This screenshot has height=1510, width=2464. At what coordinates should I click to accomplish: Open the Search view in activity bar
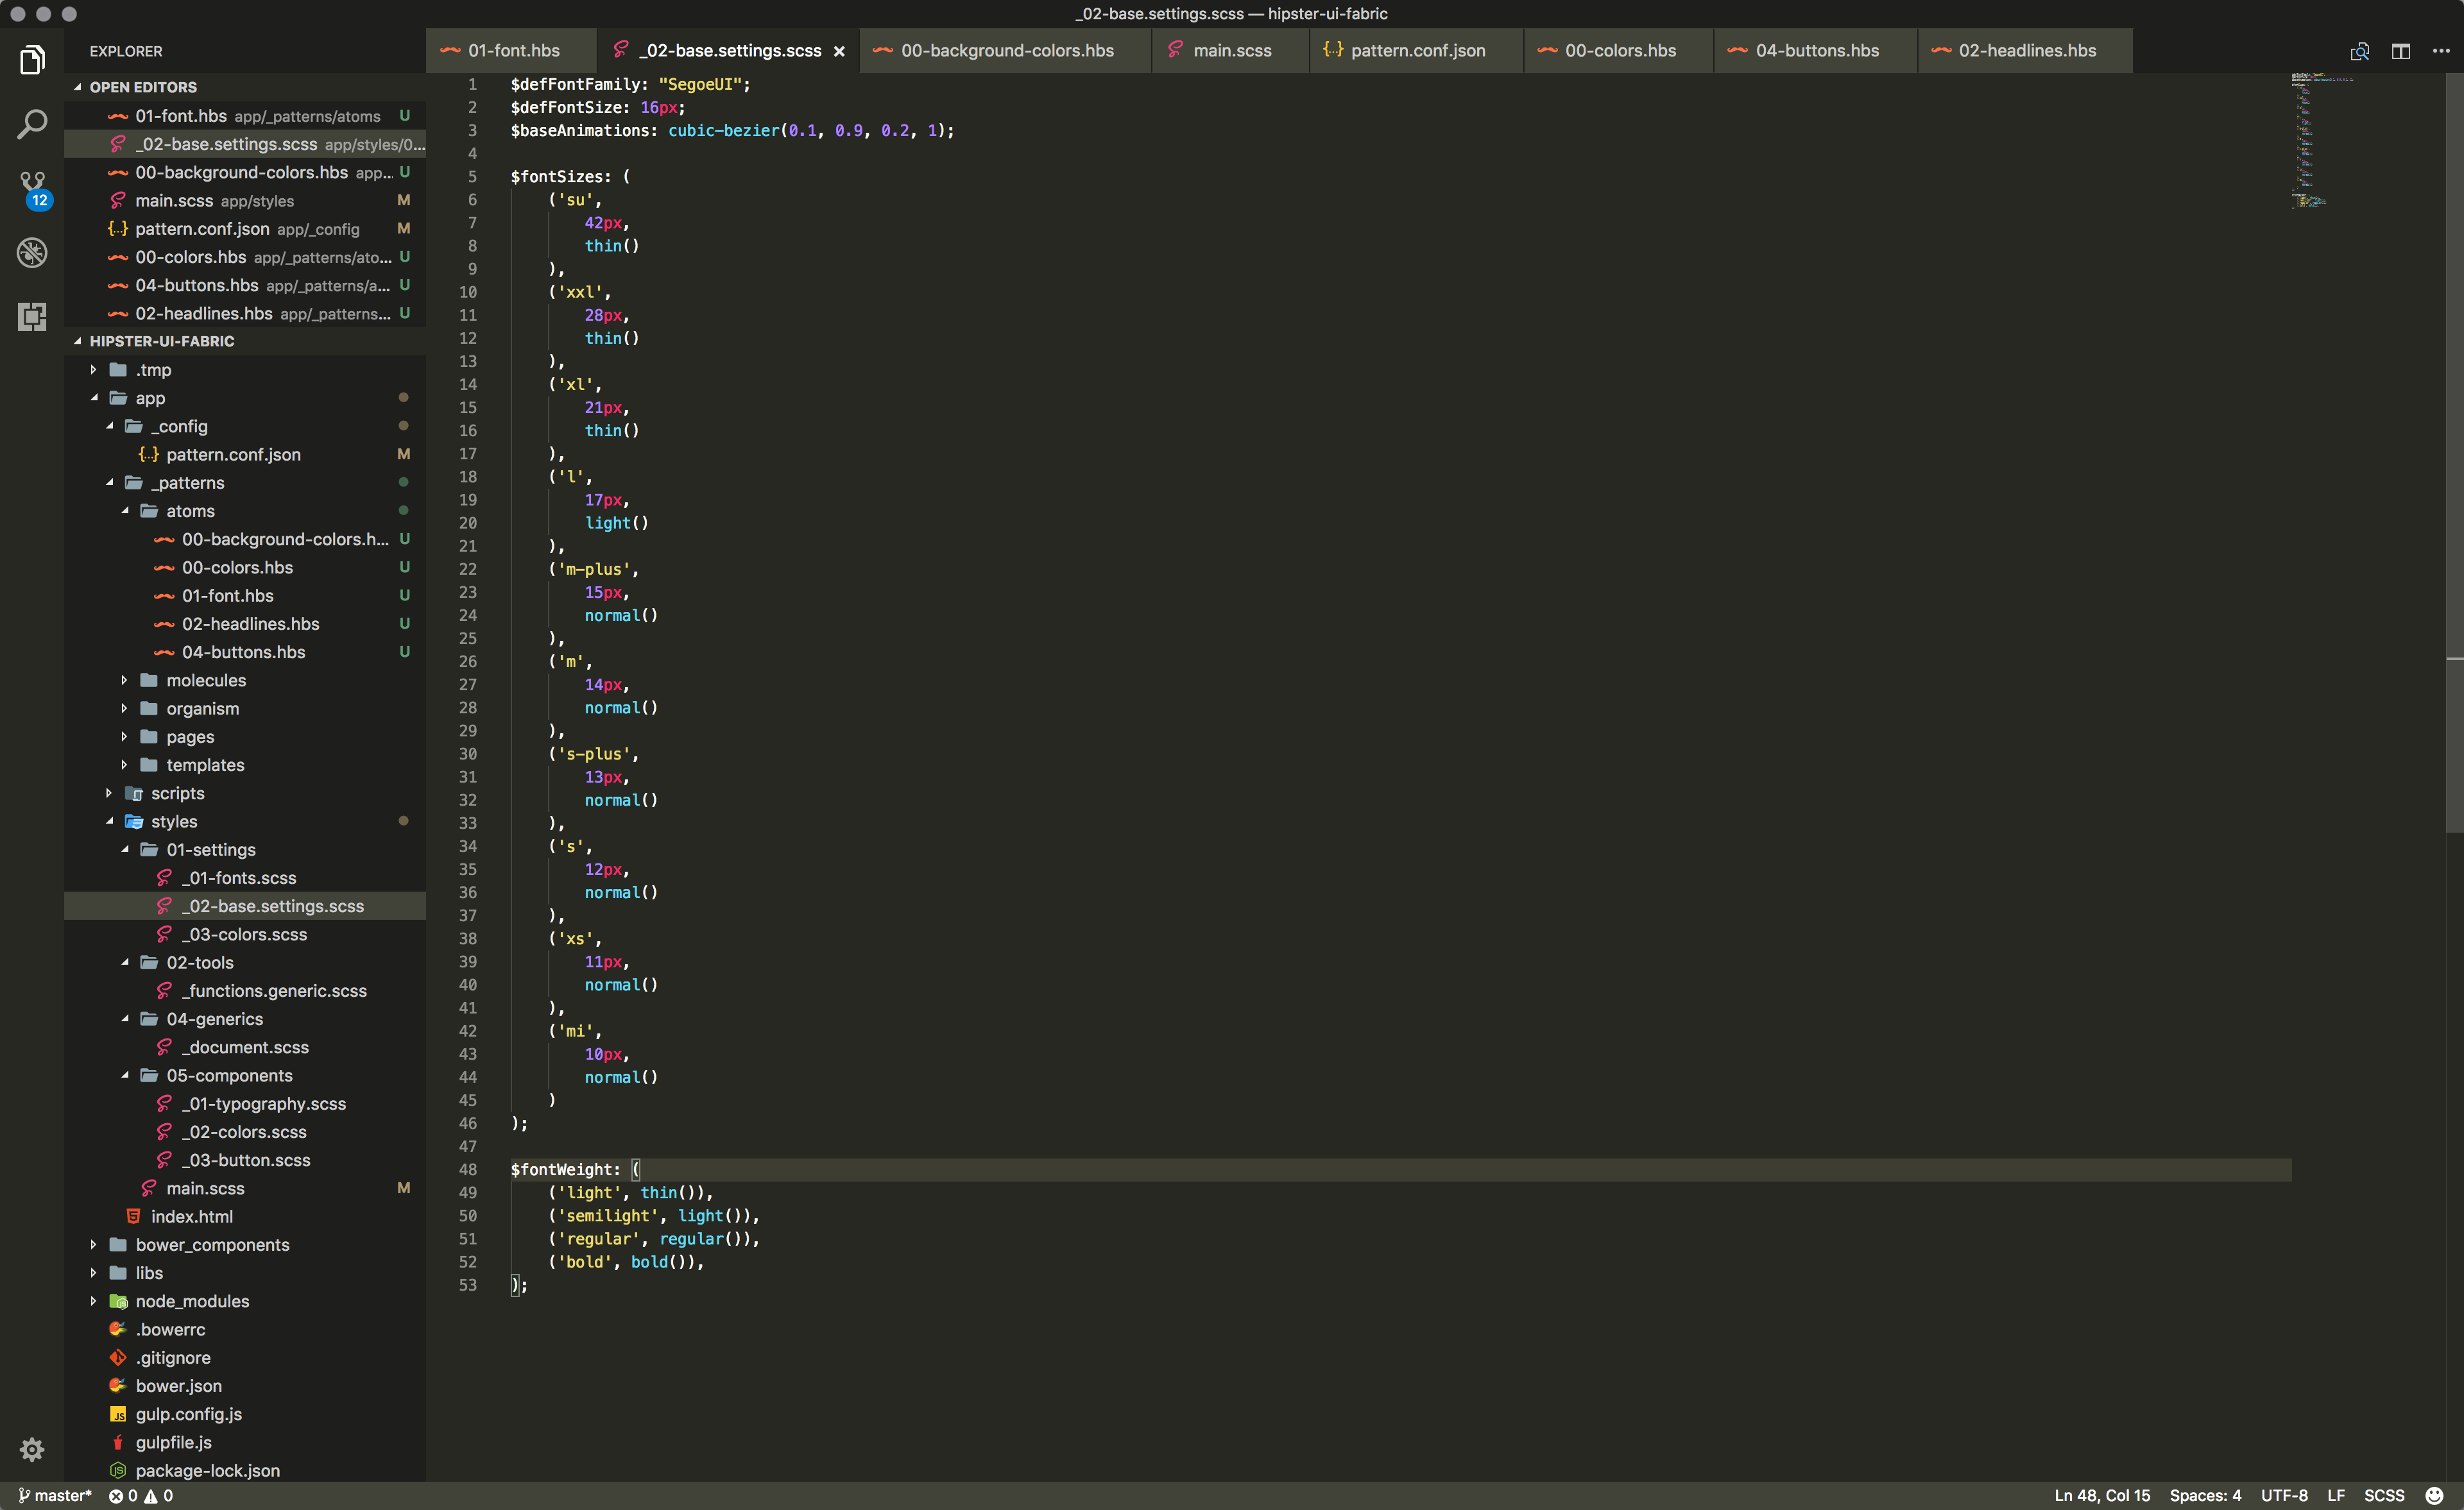point(32,124)
